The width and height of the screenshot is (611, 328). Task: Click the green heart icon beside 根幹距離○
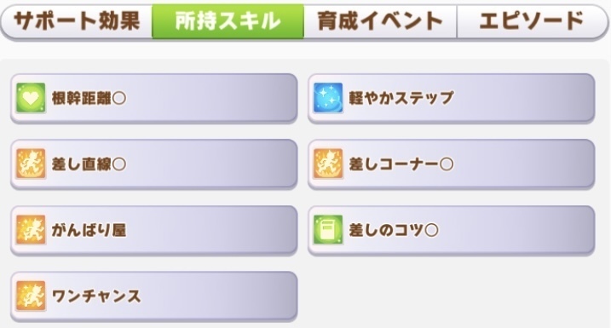tap(32, 98)
